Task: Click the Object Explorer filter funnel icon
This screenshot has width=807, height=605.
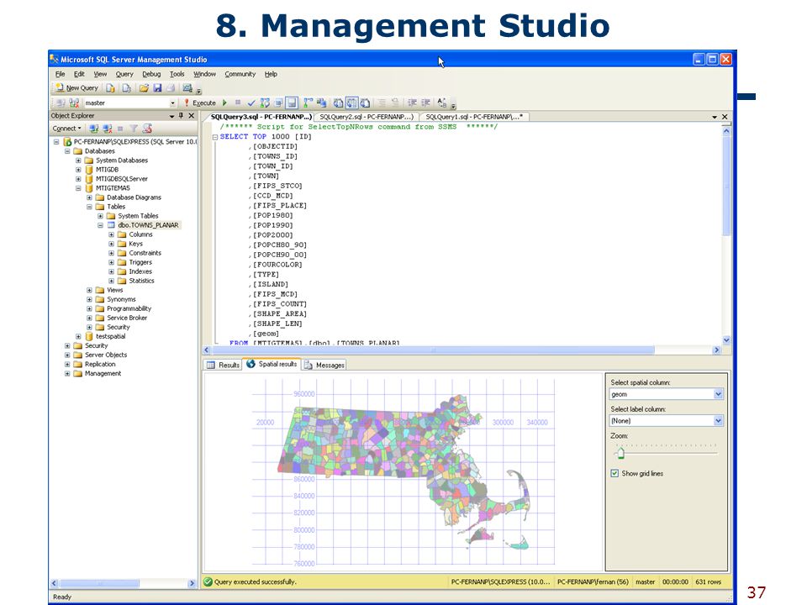Action: [x=134, y=129]
